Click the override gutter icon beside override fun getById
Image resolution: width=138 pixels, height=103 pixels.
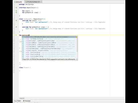(16, 27)
